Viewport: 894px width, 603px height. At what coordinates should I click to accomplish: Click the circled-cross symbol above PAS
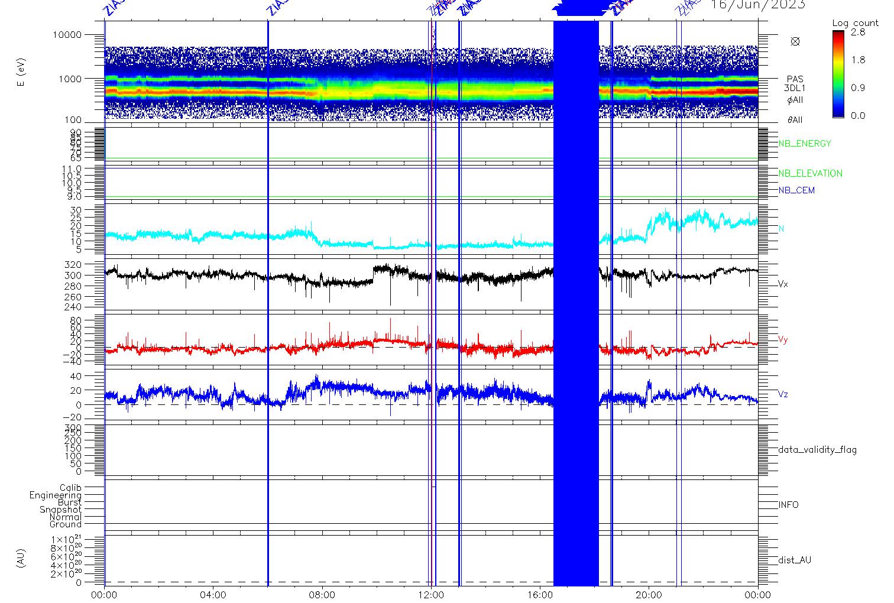(795, 41)
